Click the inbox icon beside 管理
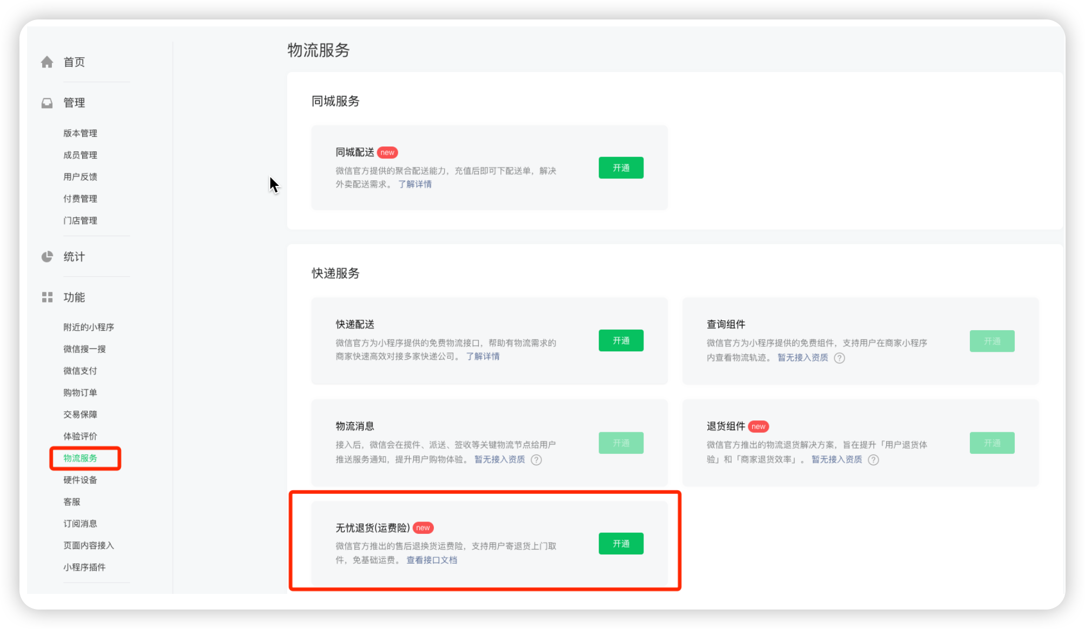Screen dimensions: 1085x629 coord(47,103)
